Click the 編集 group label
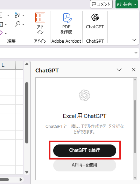Viewport: 140px width, 184px height. [x=12, y=41]
